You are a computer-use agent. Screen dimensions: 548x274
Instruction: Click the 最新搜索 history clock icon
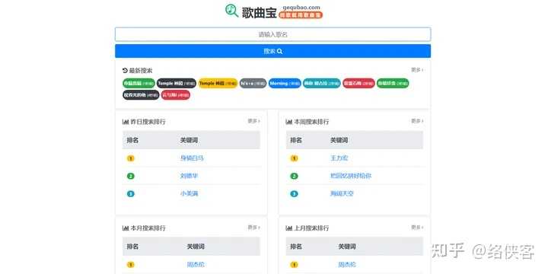click(125, 70)
